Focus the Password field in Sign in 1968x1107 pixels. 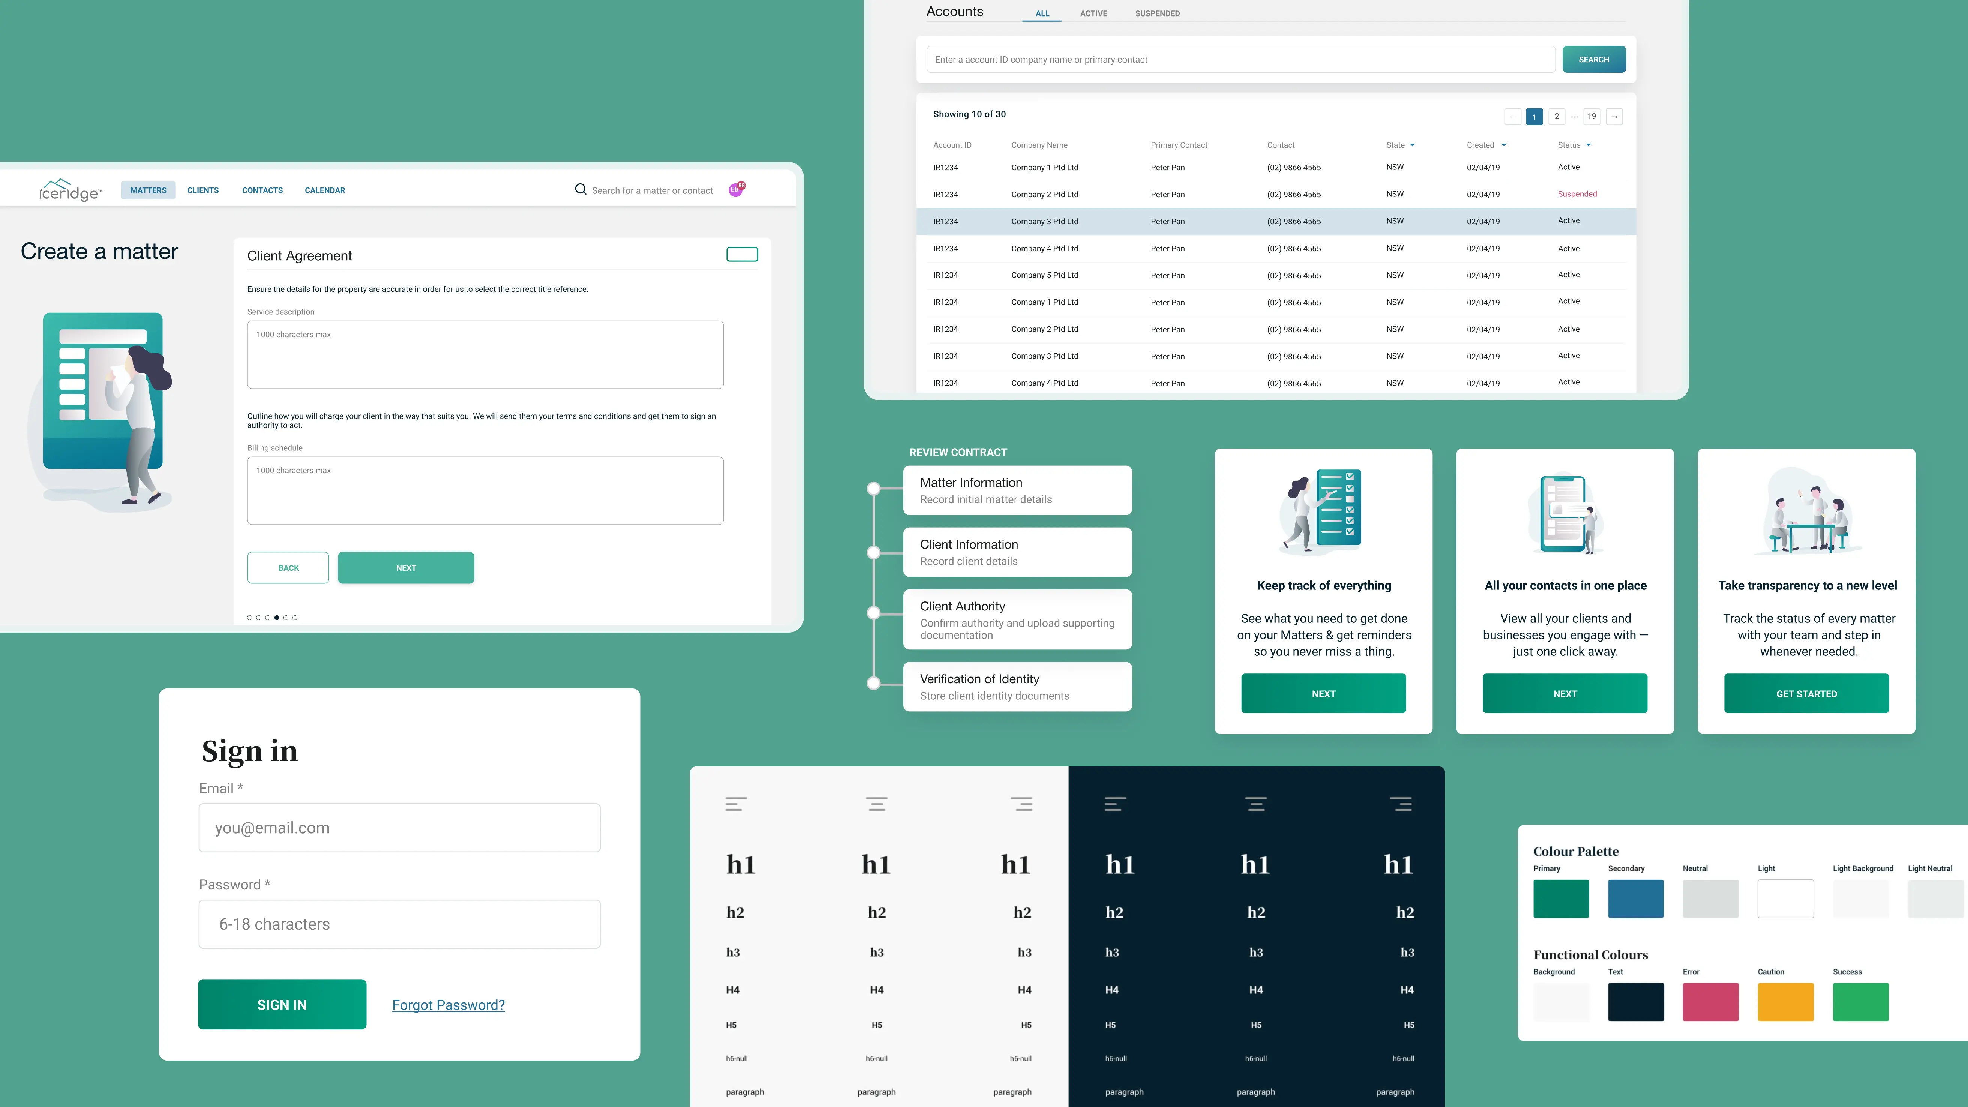(399, 924)
